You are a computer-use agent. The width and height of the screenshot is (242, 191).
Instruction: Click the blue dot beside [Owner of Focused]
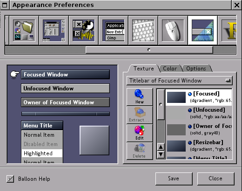190,127
